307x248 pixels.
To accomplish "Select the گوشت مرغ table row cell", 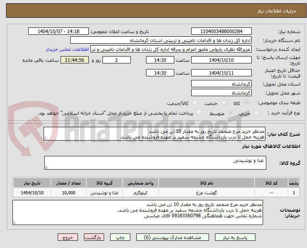I will pyautogui.click(x=207, y=193).
